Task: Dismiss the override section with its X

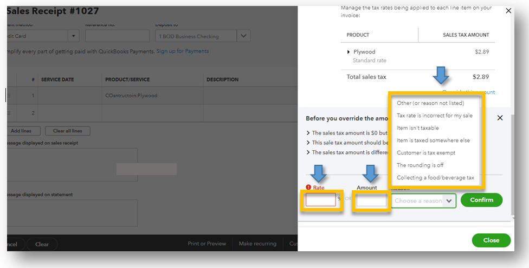Action: tap(500, 118)
